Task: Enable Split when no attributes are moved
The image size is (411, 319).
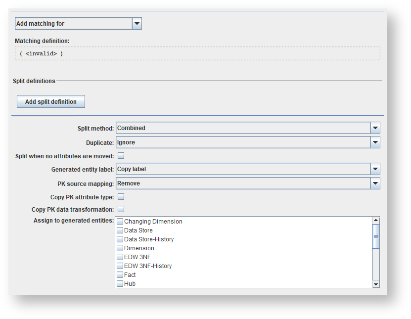Action: coord(121,156)
